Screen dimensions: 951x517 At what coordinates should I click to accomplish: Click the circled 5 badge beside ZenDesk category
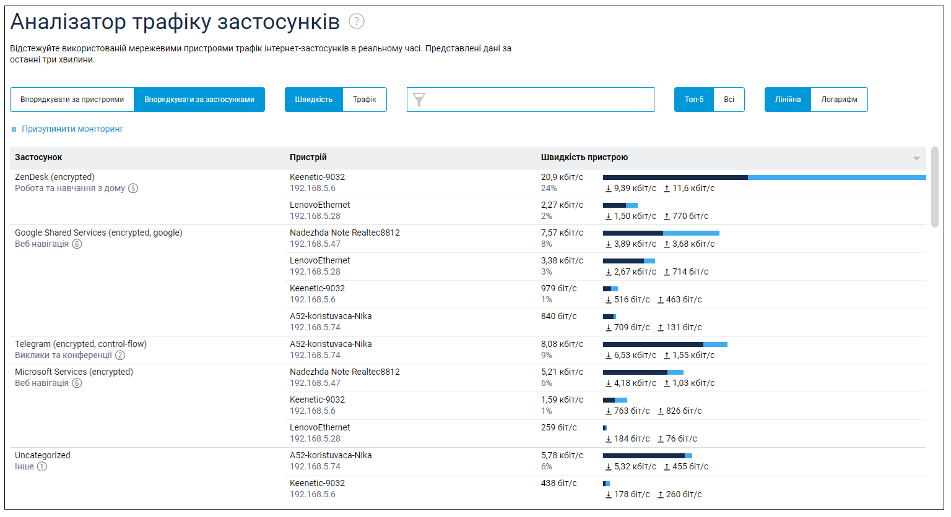[133, 189]
